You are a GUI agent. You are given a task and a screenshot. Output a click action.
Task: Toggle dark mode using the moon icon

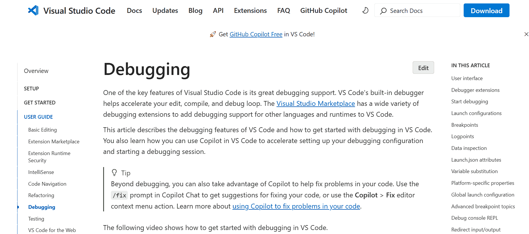365,10
